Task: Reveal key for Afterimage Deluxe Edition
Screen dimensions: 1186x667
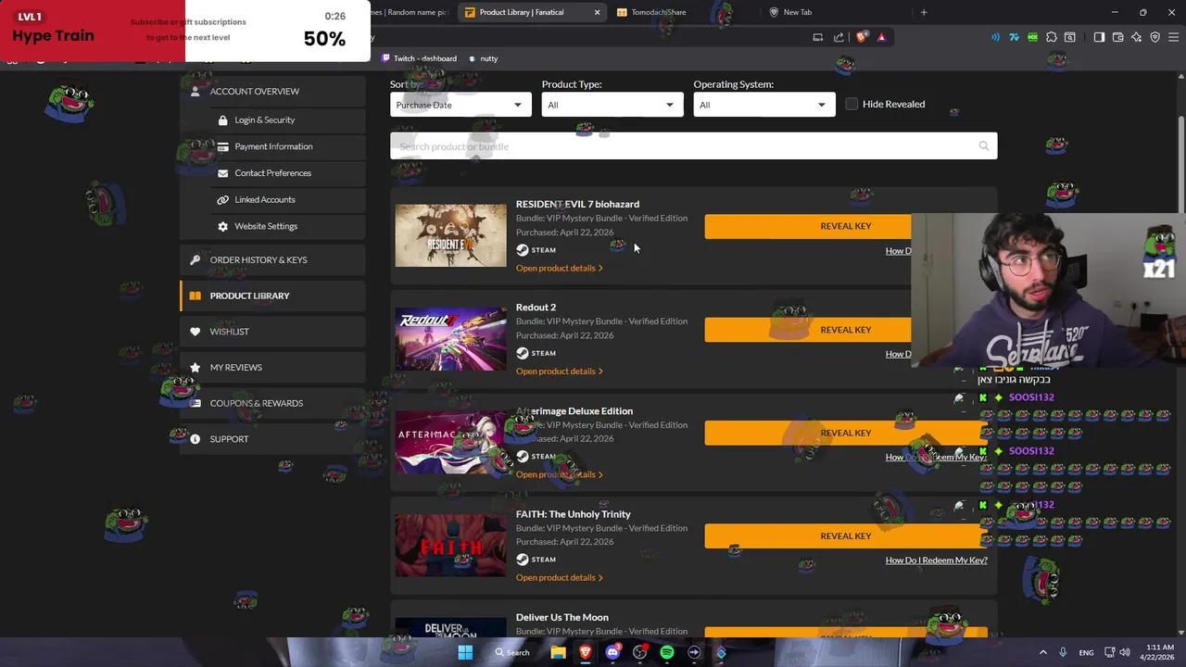Action: pyautogui.click(x=845, y=433)
